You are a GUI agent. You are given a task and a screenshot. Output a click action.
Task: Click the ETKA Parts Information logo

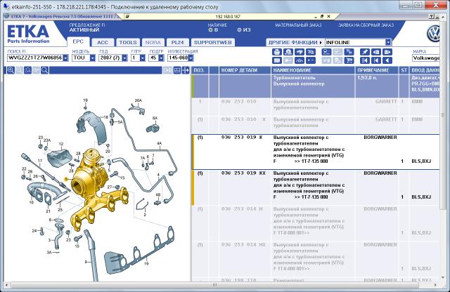point(28,34)
